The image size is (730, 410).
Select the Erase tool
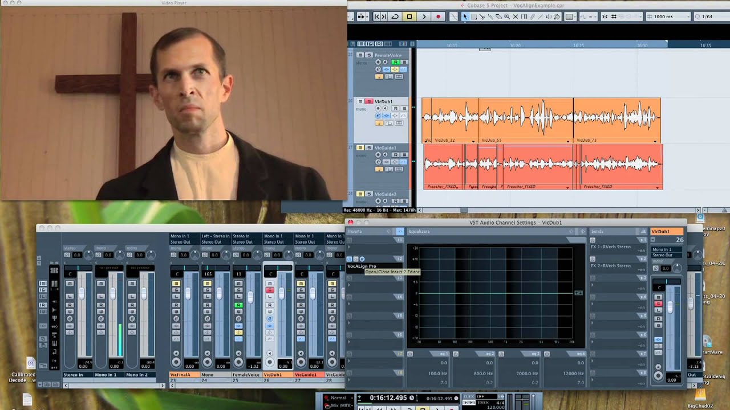498,17
